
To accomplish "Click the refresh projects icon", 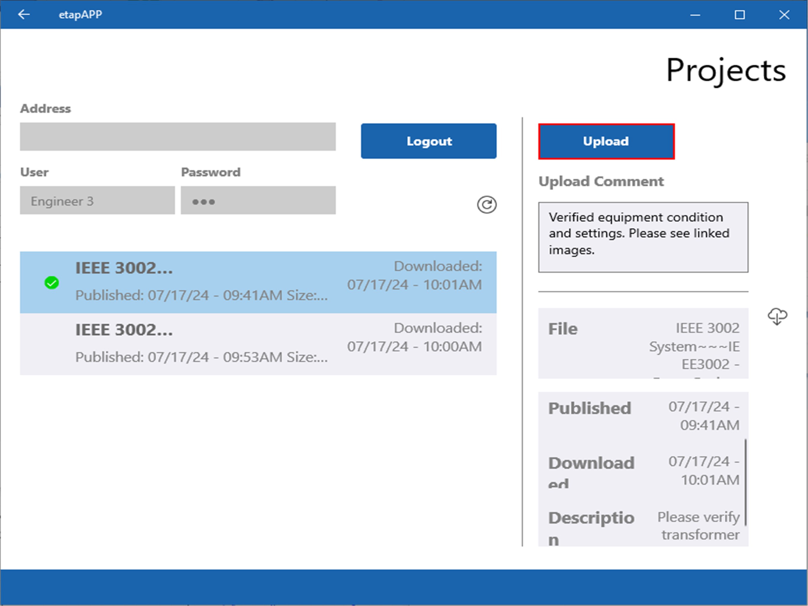I will [x=486, y=205].
